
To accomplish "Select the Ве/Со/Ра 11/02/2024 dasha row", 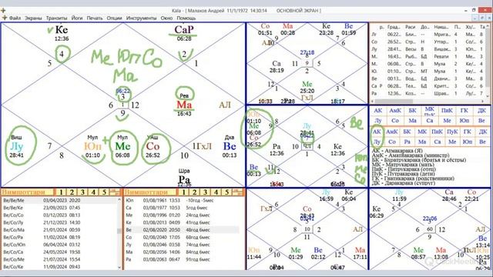I will (x=59, y=237).
